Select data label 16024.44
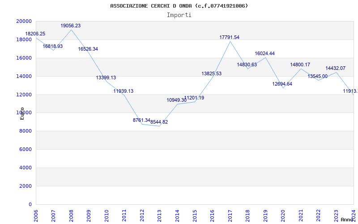This screenshot has width=358, height=224. pyautogui.click(x=264, y=54)
